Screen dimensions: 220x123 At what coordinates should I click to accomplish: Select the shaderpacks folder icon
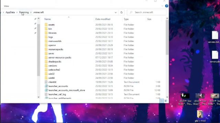coord(46,61)
